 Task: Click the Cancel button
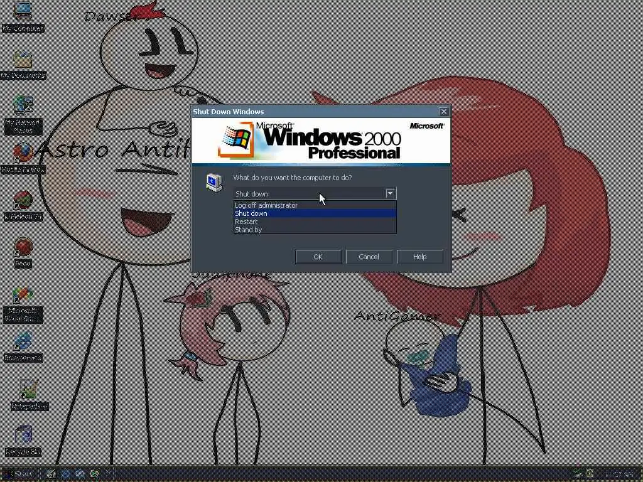tap(369, 257)
